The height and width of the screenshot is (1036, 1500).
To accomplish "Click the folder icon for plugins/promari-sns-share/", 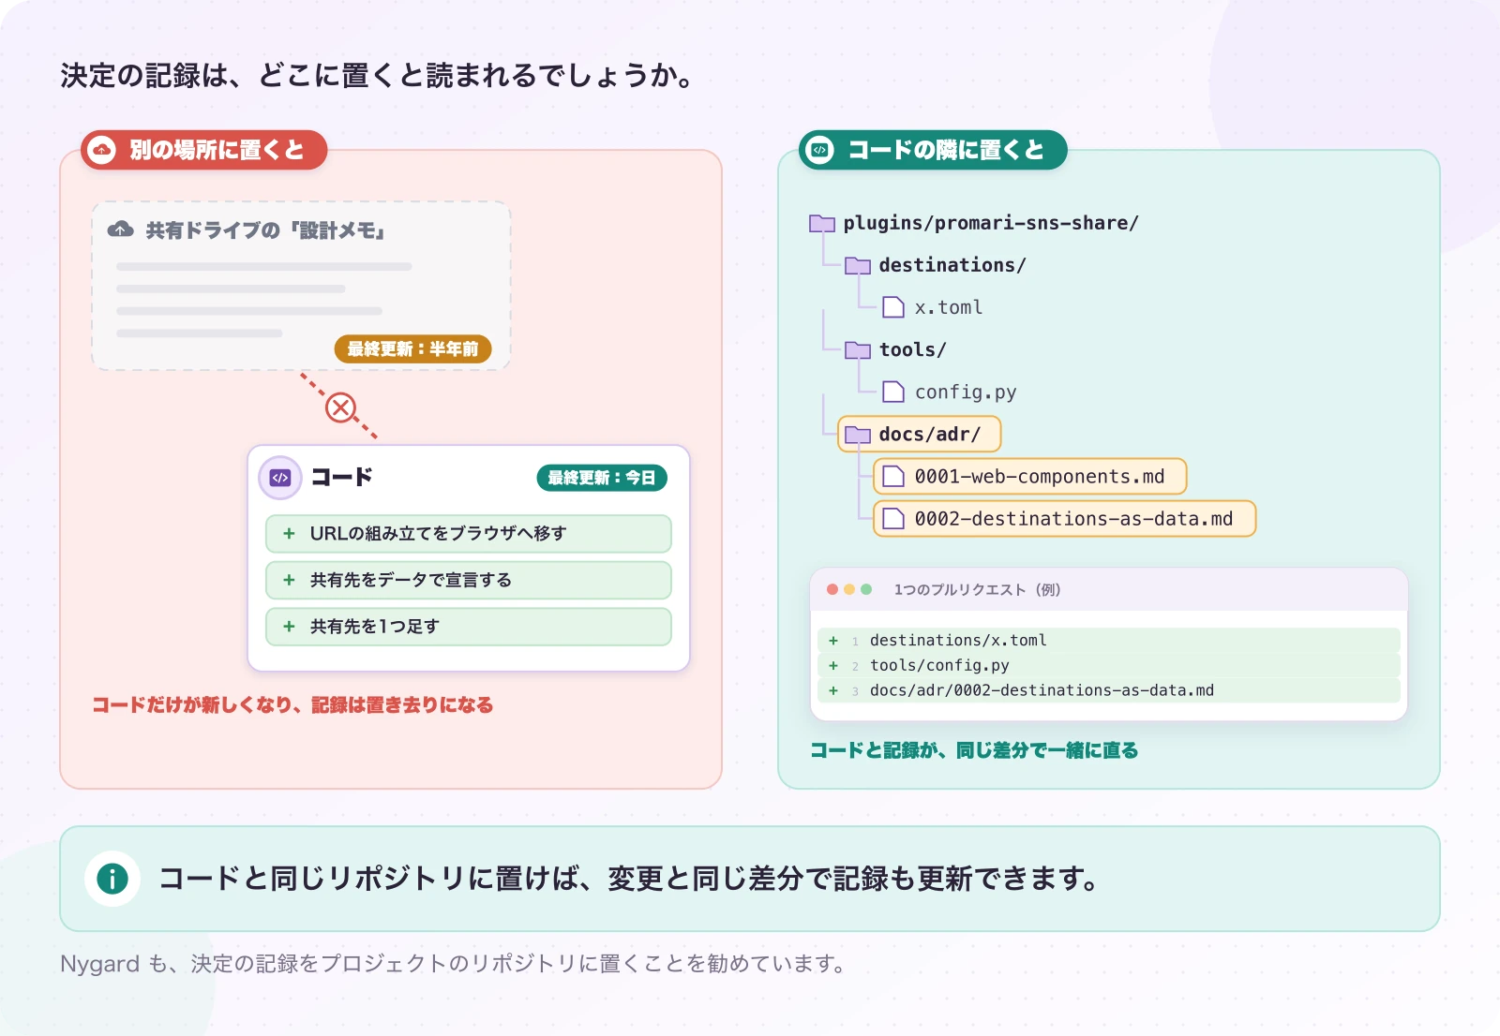I will coord(822,223).
